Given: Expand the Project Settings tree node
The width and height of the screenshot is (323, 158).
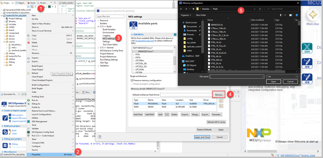Looking at the screenshot, I should [x=4, y=19].
